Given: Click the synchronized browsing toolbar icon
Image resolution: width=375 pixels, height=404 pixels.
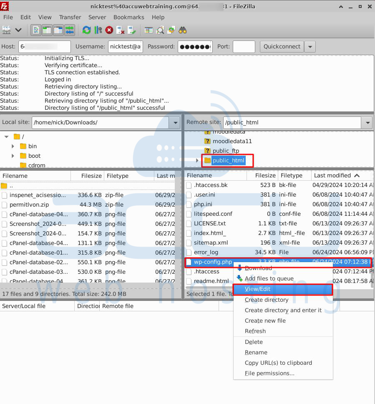Looking at the screenshot, I should point(171,30).
